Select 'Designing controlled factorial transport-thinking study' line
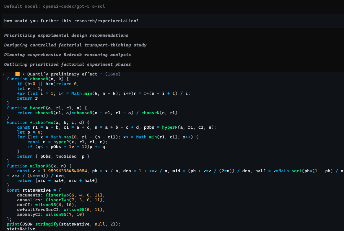 75,45
